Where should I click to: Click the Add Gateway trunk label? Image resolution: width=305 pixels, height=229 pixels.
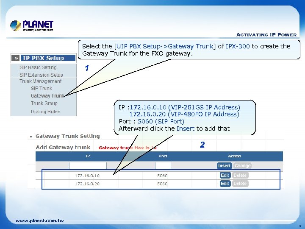point(63,148)
